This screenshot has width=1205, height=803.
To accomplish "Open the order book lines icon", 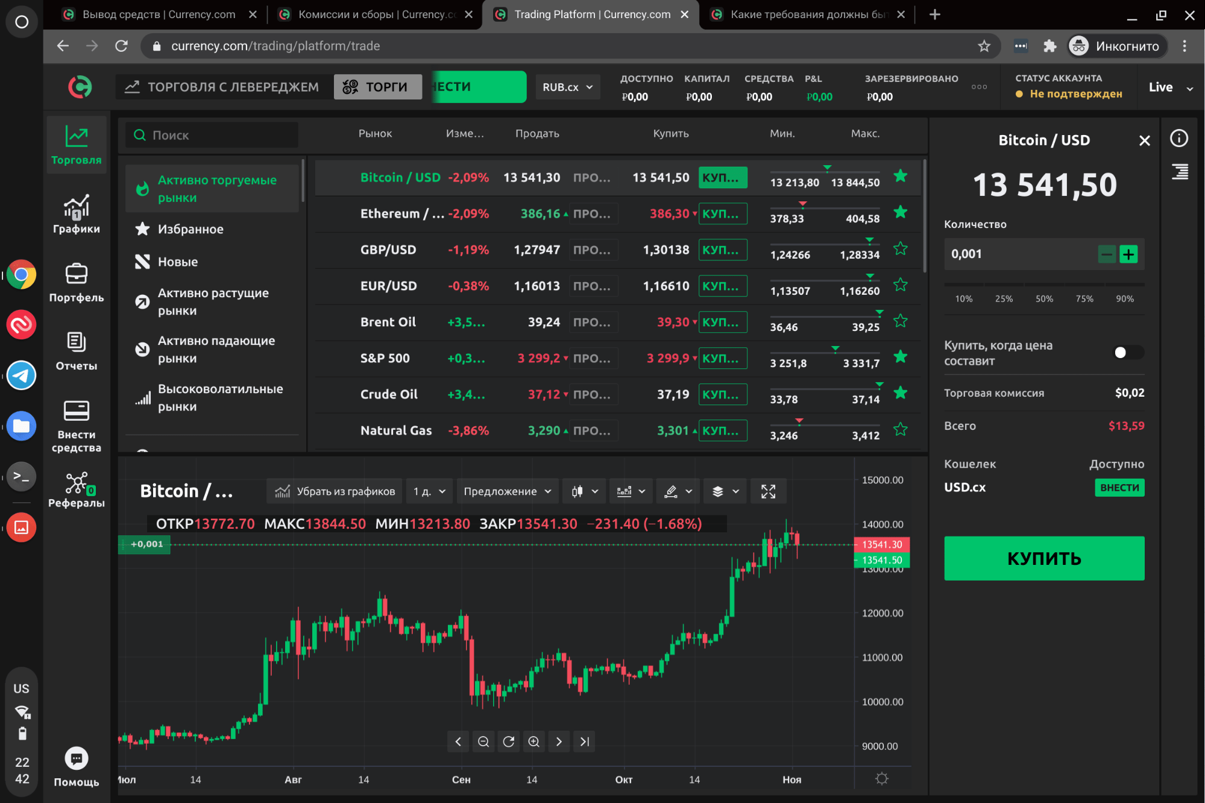I will click(1180, 172).
